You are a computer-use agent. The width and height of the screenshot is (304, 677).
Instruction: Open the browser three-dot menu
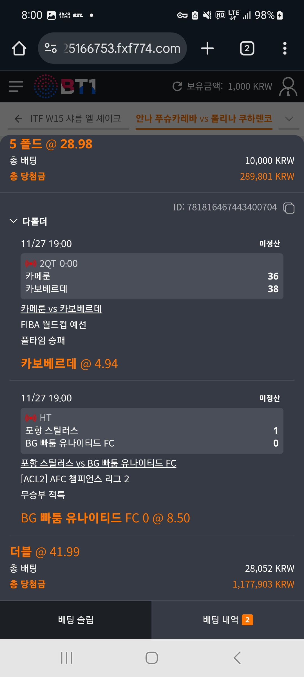285,48
